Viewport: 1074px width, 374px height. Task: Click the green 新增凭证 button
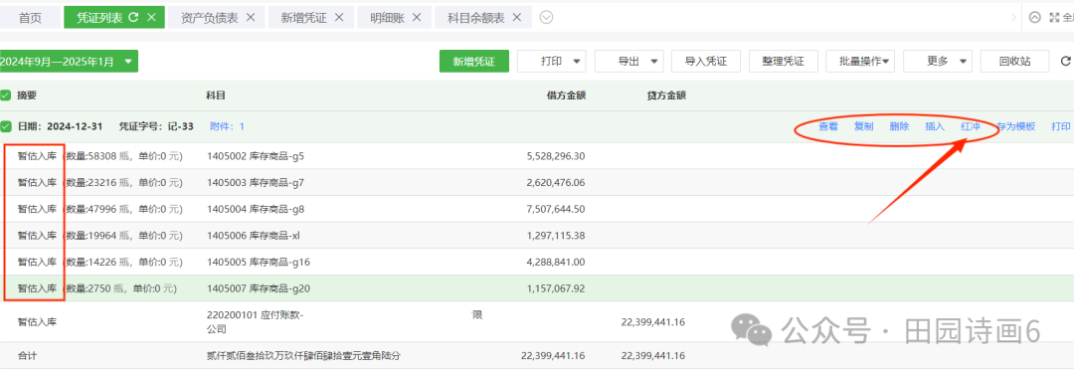click(x=474, y=61)
